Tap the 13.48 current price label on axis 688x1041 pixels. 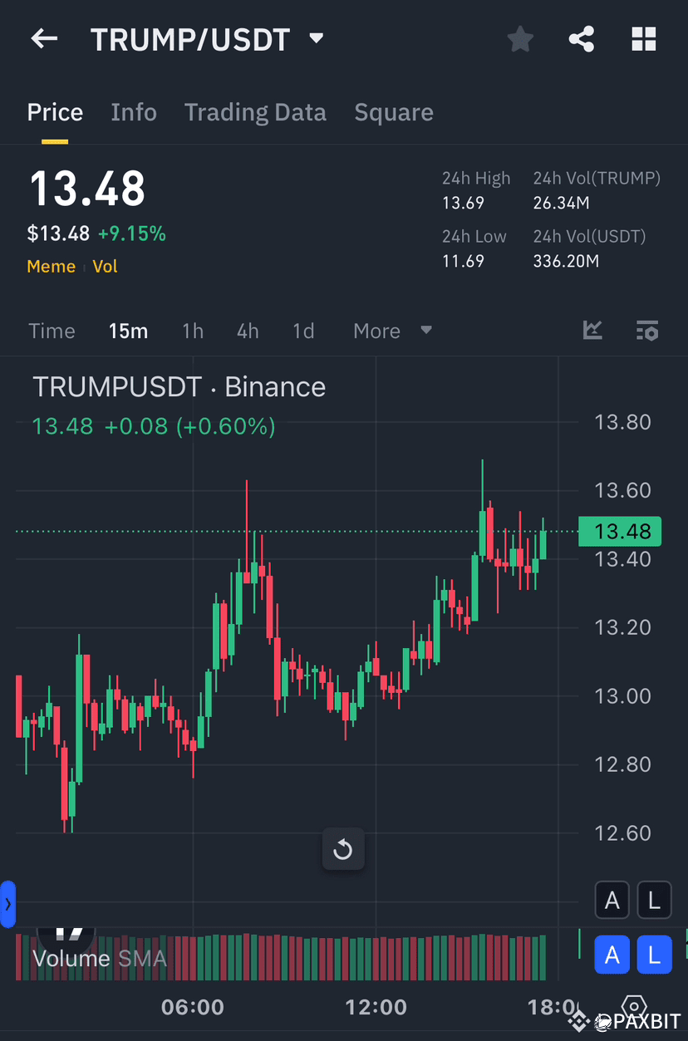click(x=620, y=531)
